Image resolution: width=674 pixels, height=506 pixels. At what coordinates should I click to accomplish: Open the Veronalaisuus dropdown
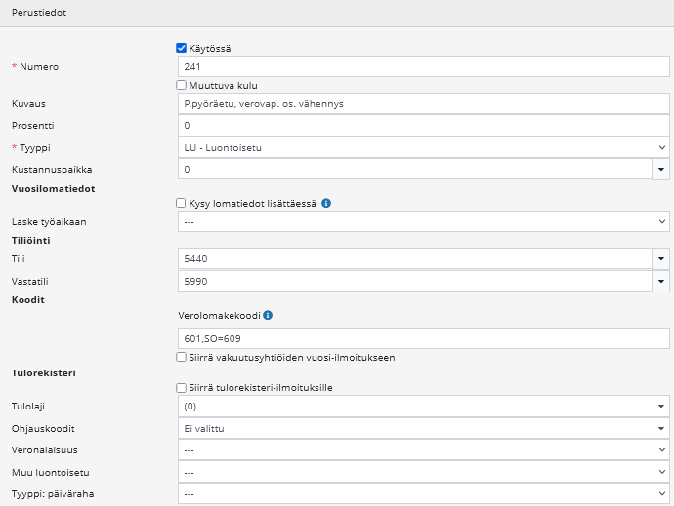423,450
